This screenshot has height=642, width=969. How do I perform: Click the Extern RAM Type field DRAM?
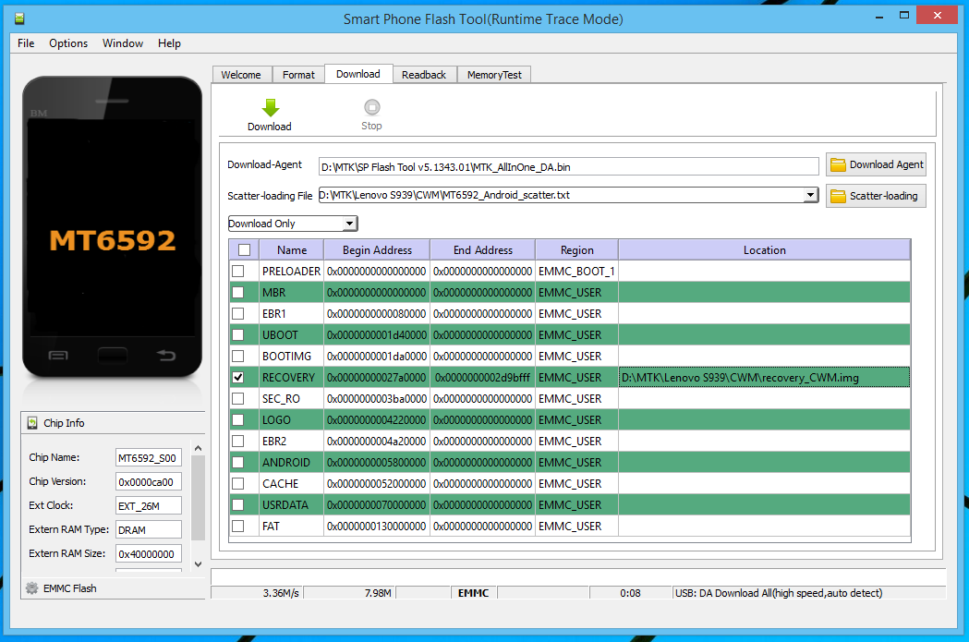click(149, 530)
